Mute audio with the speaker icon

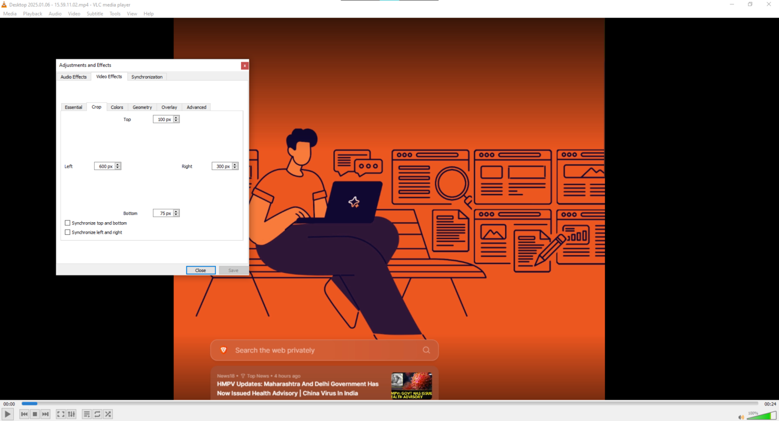pyautogui.click(x=741, y=417)
